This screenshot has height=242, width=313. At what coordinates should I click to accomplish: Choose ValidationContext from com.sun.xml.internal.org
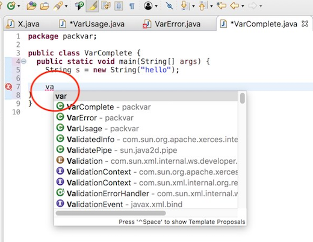click(x=146, y=183)
